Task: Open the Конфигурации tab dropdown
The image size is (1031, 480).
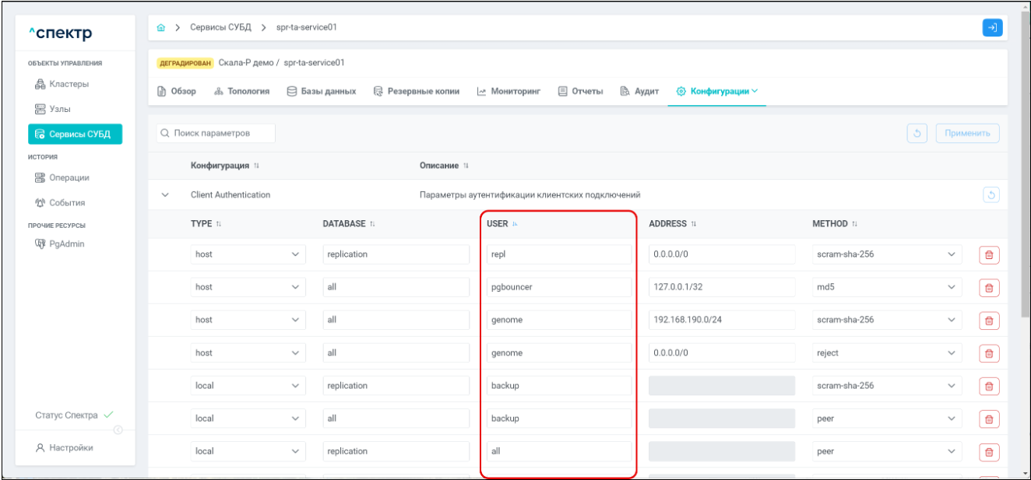Action: [717, 92]
